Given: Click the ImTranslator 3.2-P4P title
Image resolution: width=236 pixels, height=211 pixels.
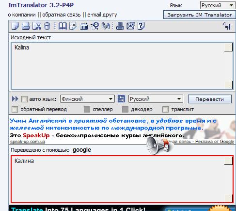Looking at the screenshot, I should tap(41, 5).
